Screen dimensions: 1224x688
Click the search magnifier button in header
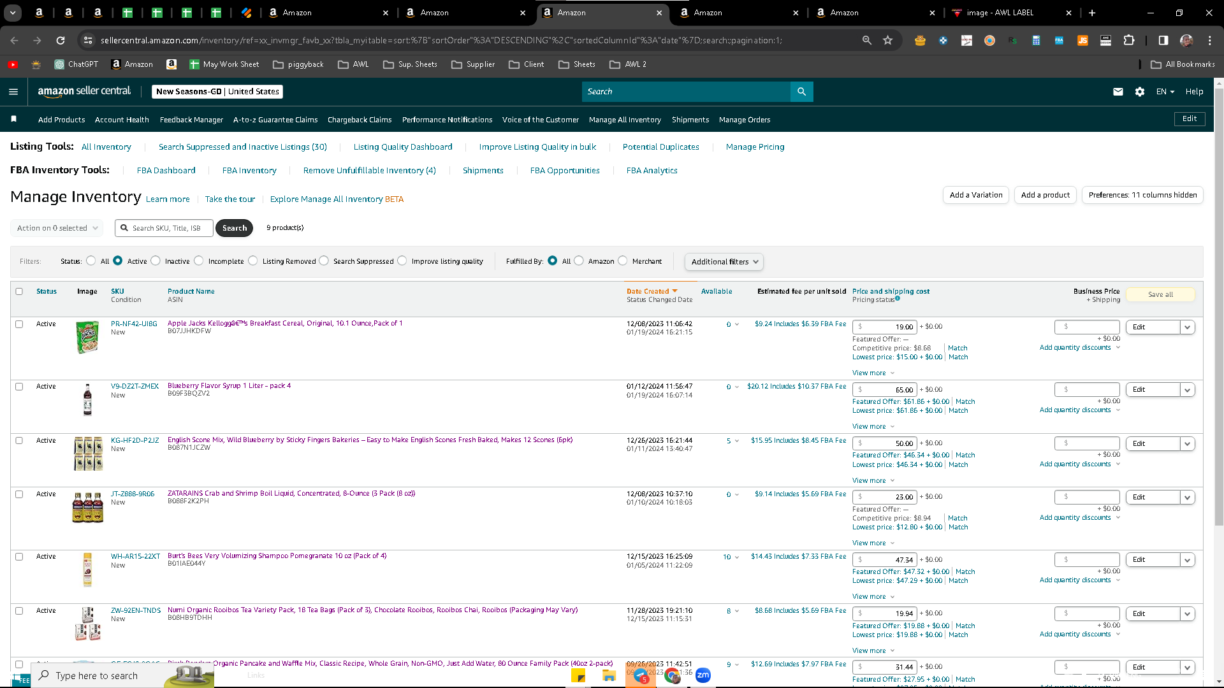click(x=801, y=92)
